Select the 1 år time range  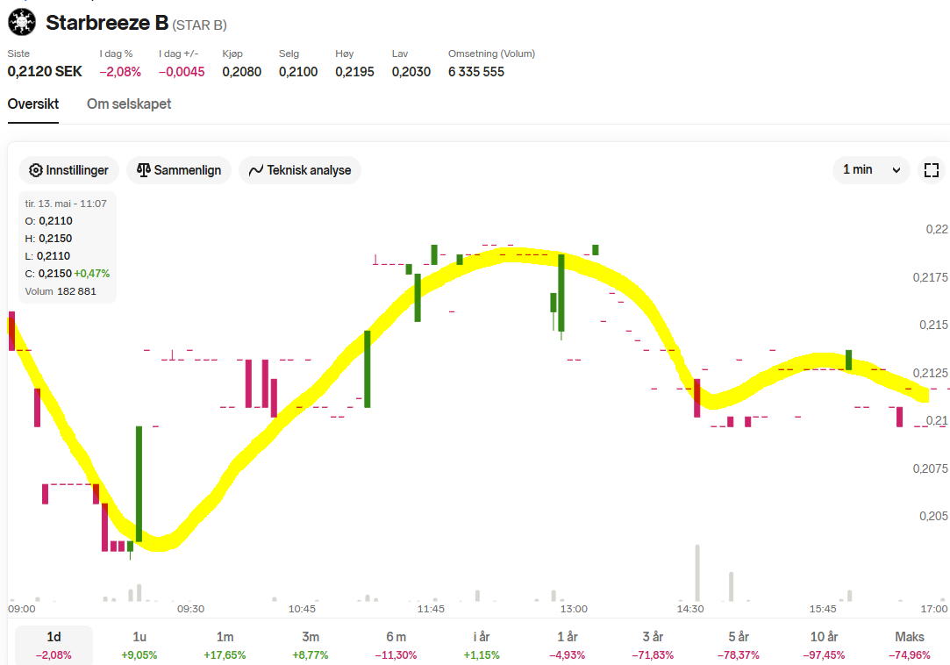click(x=567, y=645)
